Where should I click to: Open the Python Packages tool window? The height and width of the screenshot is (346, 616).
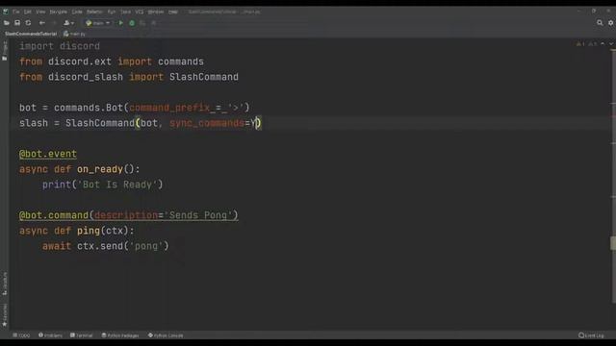pos(120,335)
